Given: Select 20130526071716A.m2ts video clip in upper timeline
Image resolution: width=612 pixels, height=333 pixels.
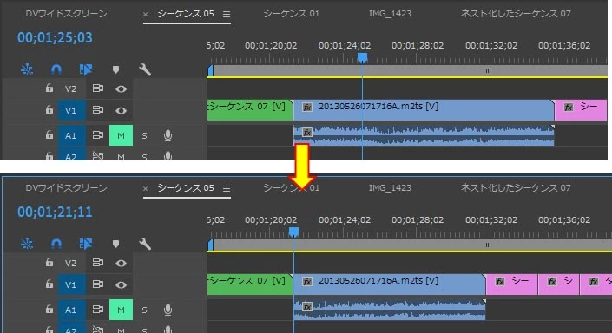Looking at the screenshot, I should point(424,110).
